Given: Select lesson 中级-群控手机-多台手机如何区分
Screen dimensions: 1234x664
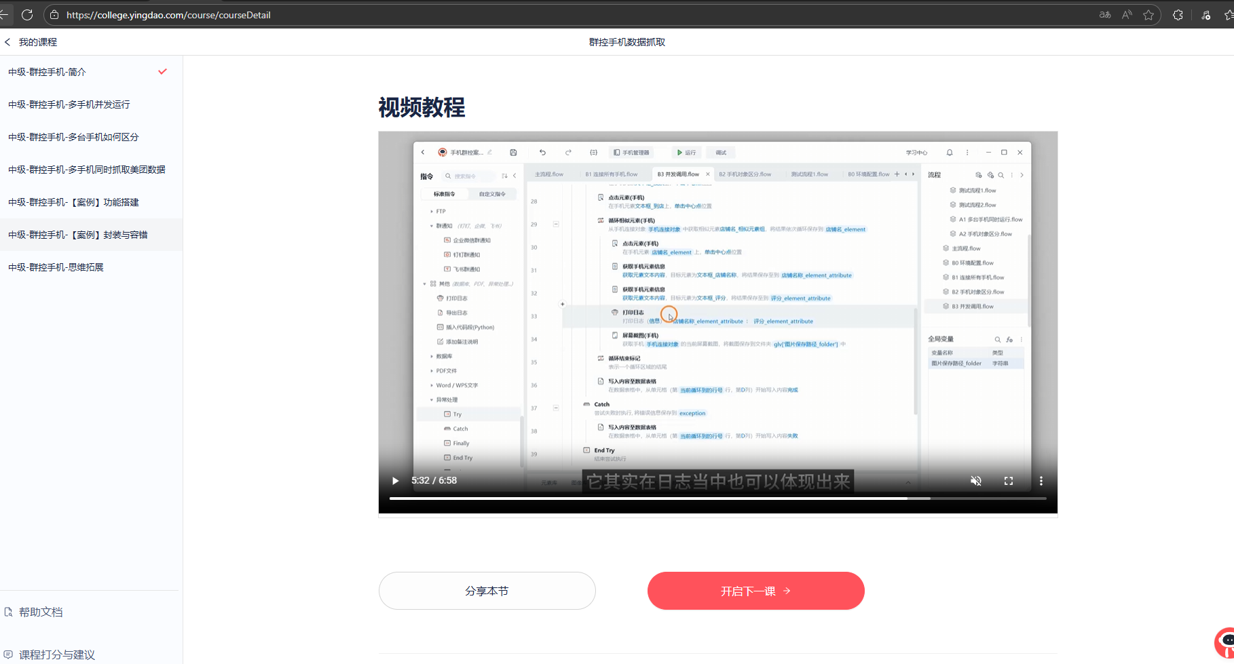Looking at the screenshot, I should tap(91, 137).
